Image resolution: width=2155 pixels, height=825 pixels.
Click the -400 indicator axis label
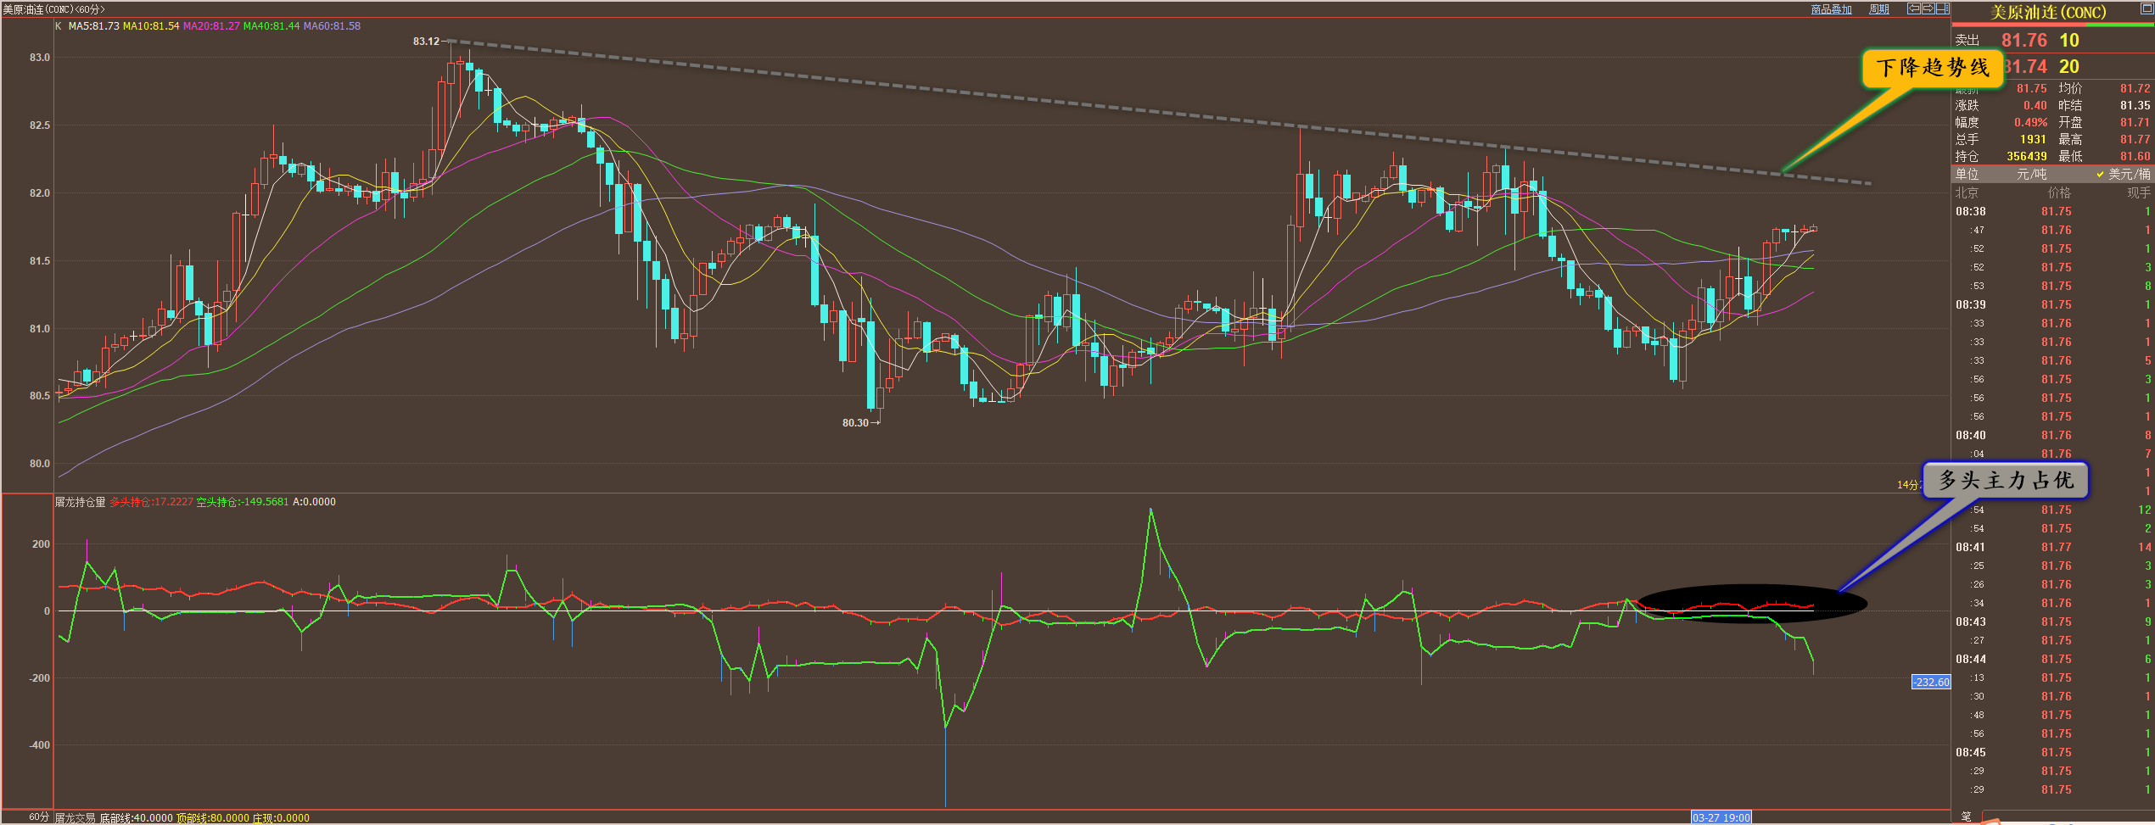pyautogui.click(x=39, y=745)
